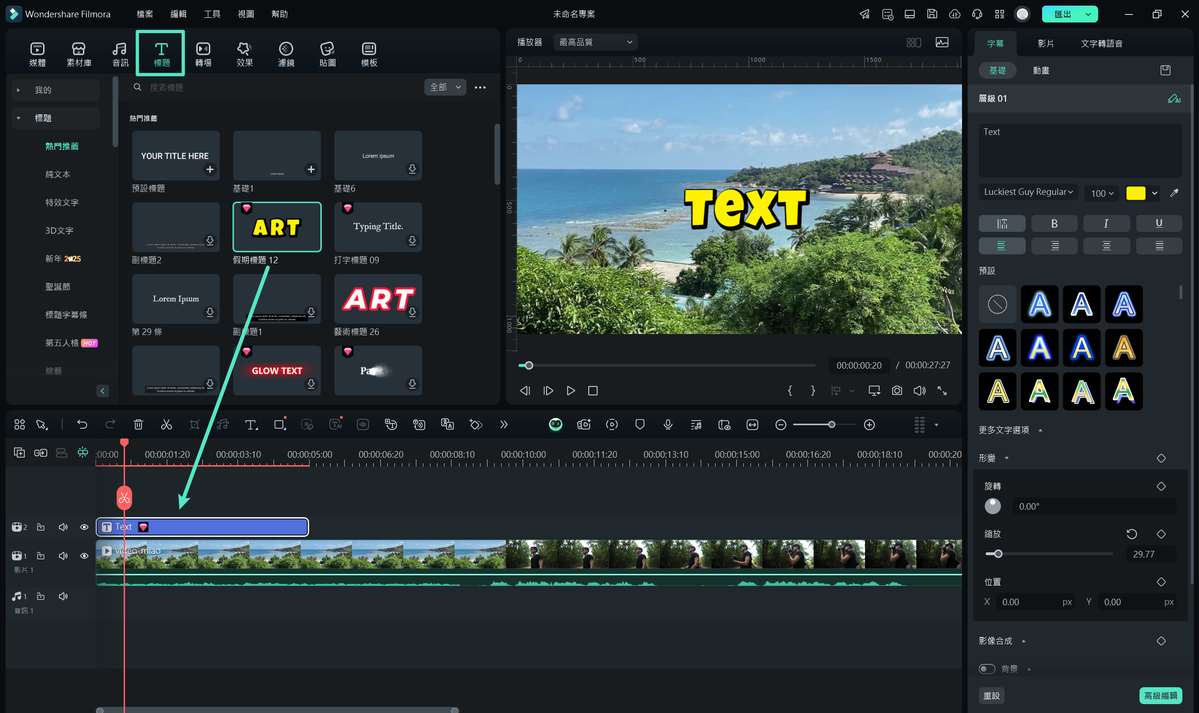
Task: Click the microphone voiceover record icon
Action: click(668, 424)
